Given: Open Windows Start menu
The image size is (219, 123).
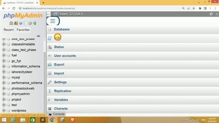Looking at the screenshot, I should click(x=4, y=120).
